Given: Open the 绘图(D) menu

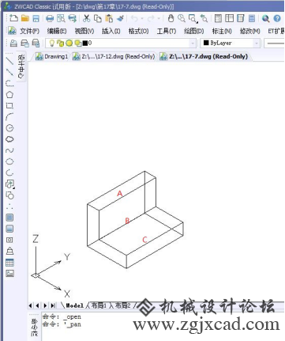Looking at the screenshot, I should pyautogui.click(x=194, y=31).
